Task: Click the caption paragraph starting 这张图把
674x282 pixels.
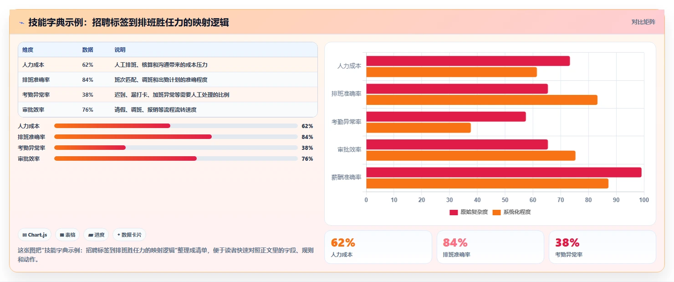Action: point(166,255)
